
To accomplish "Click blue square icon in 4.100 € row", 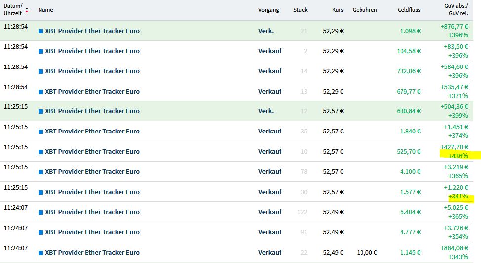I will click(40, 172).
